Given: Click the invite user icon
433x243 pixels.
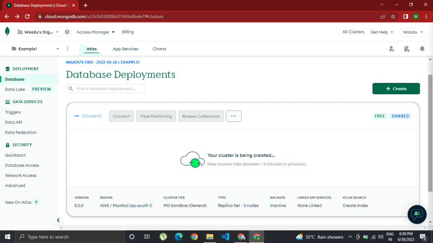Looking at the screenshot, I should pyautogui.click(x=392, y=49).
